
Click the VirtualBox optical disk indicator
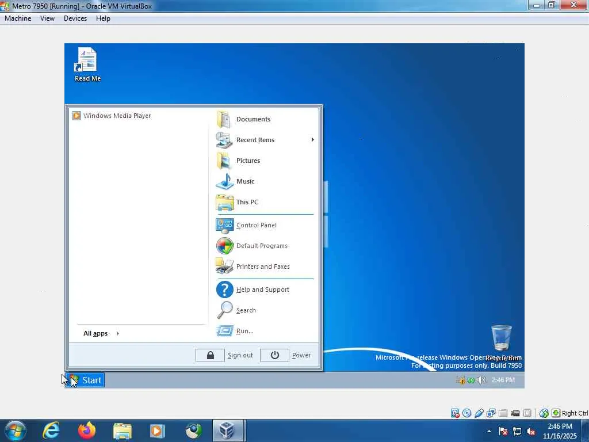pyautogui.click(x=467, y=413)
